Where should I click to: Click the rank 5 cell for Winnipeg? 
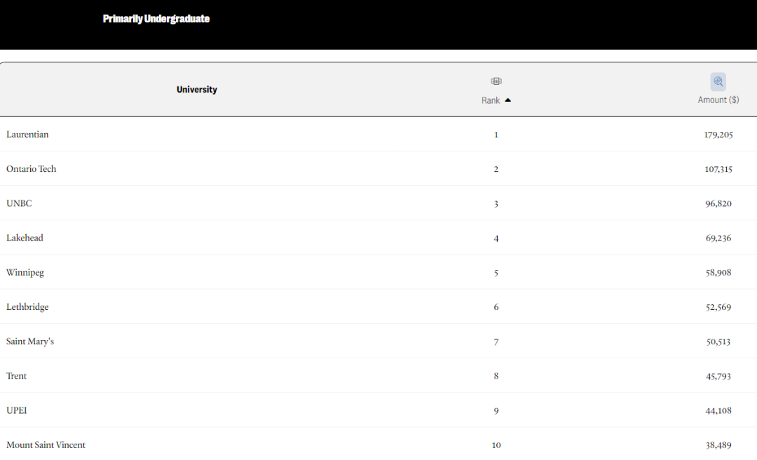tap(496, 273)
